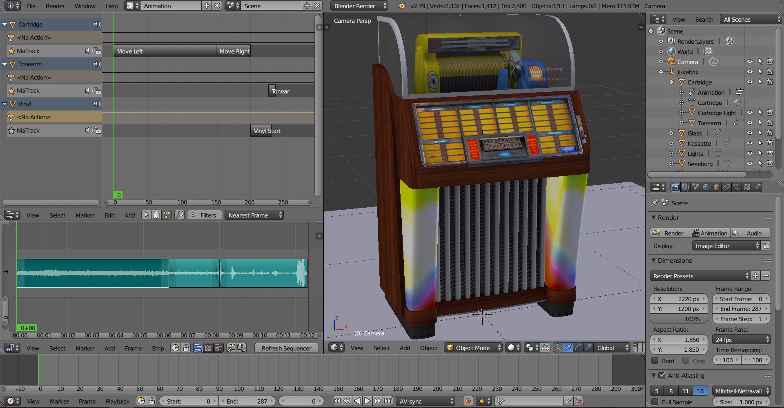Jump to the end frame button
The height and width of the screenshot is (408, 784).
click(x=388, y=401)
